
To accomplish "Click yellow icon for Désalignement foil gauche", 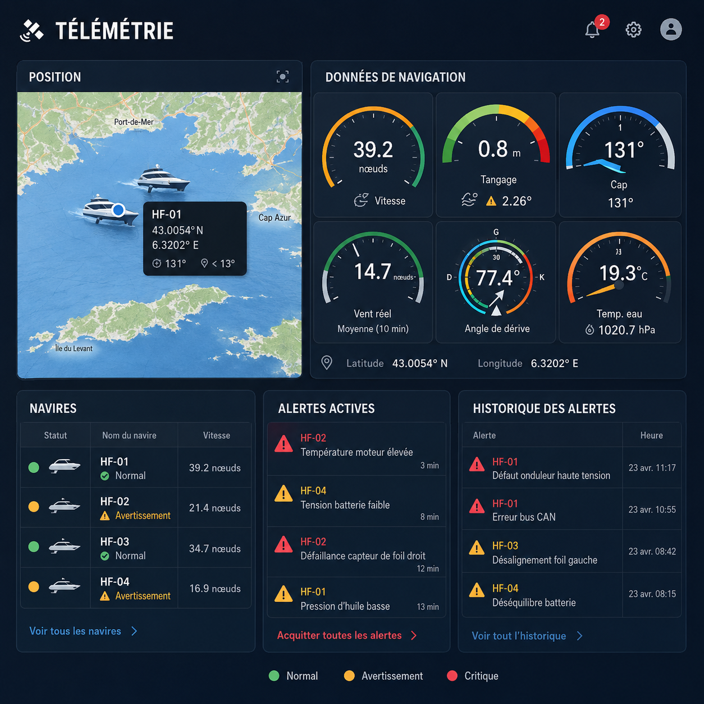I will point(477,548).
